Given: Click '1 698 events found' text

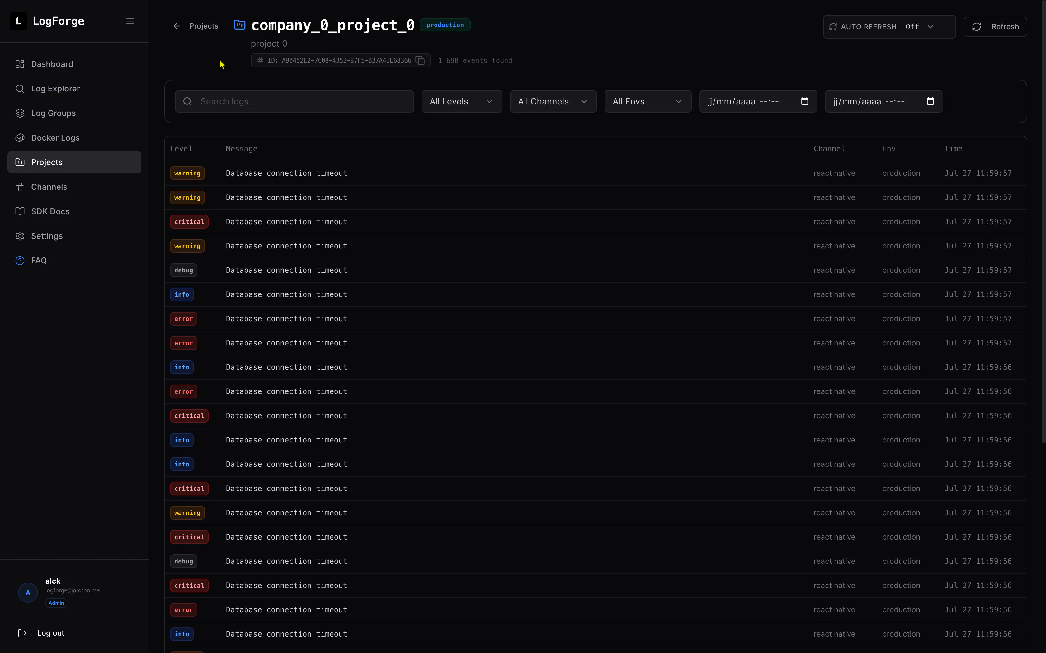Looking at the screenshot, I should point(474,60).
